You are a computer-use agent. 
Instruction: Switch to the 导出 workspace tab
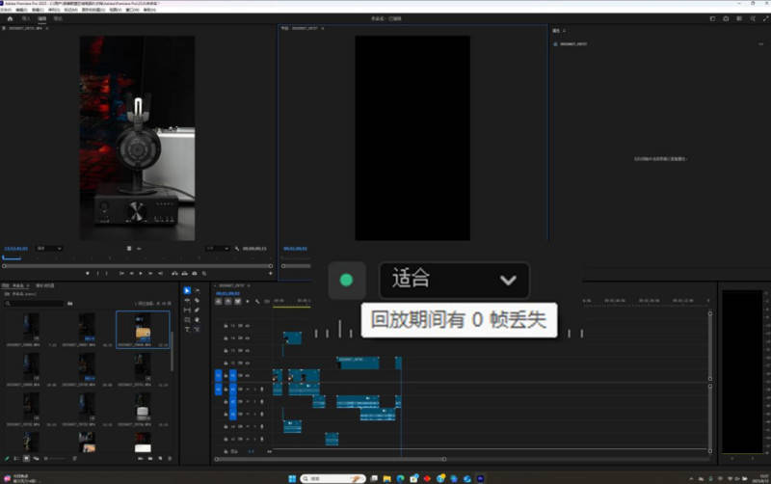pyautogui.click(x=58, y=18)
